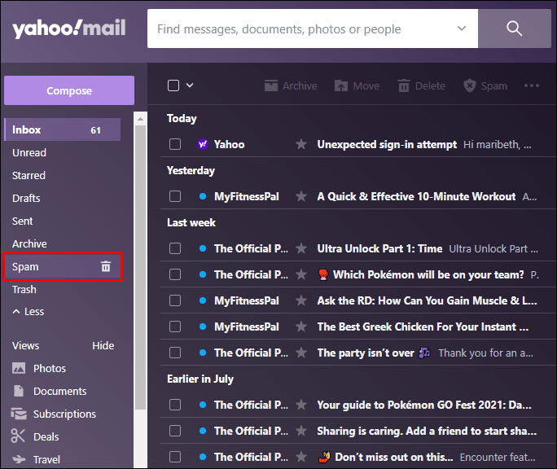This screenshot has height=469, width=557.
Task: Check the Sharing is caring email checkbox
Action: [x=175, y=431]
